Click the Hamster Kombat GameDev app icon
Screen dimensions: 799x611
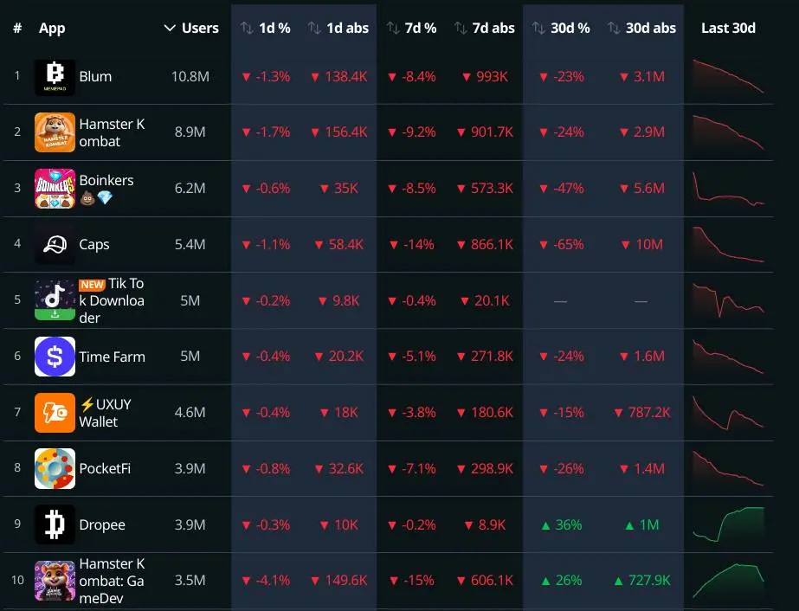(55, 581)
